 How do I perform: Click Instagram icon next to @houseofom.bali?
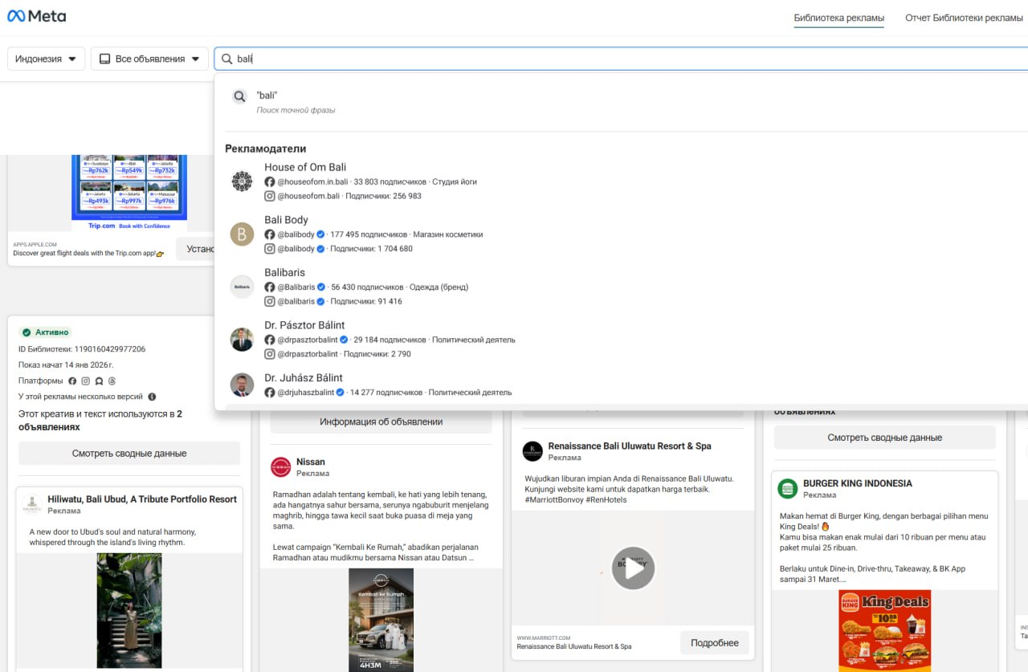270,196
